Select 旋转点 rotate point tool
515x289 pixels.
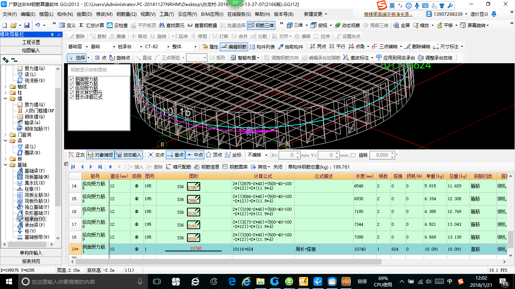pos(120,58)
